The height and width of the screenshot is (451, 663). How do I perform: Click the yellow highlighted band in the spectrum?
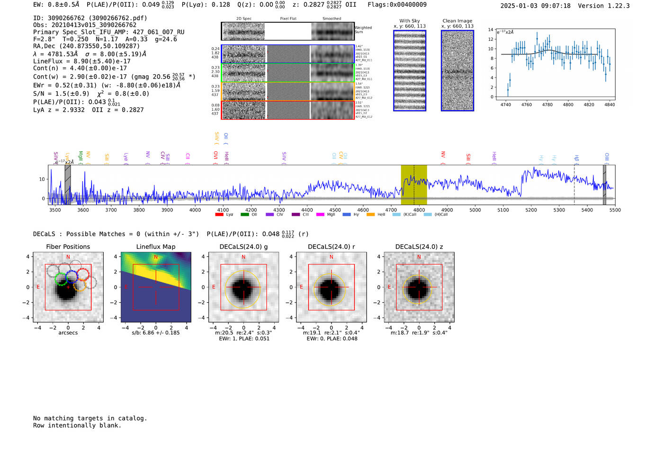[x=414, y=185]
